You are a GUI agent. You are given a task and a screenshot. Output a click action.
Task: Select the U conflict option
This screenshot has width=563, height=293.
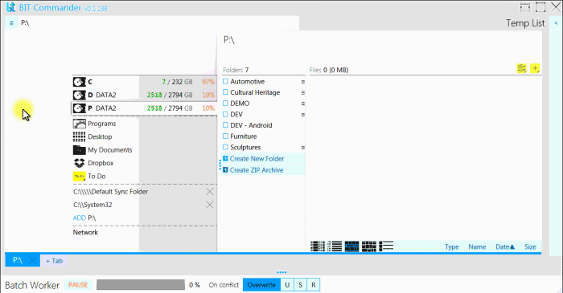(x=287, y=285)
